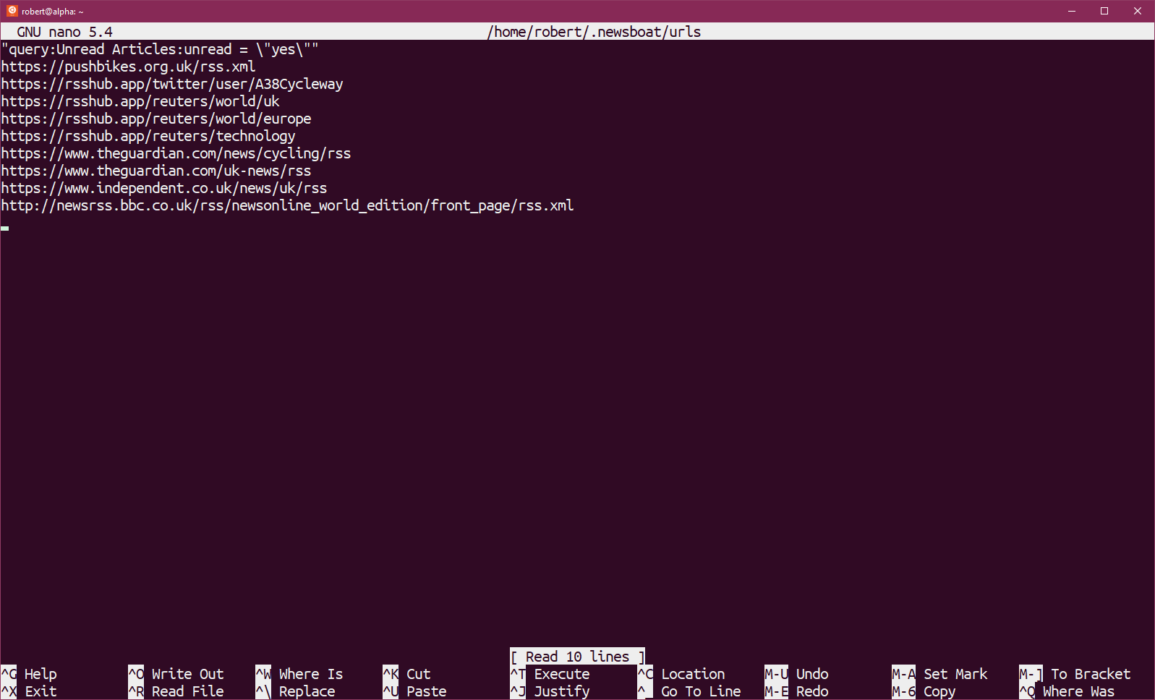Place cursor on the query:Unread Articles line
The width and height of the screenshot is (1155, 700).
click(159, 49)
